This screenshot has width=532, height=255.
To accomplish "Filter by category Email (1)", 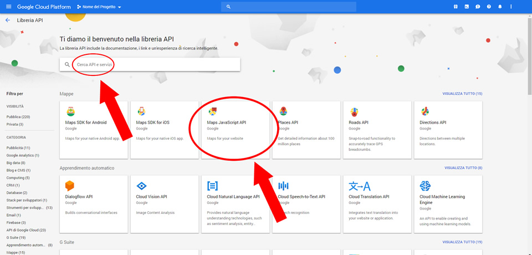I will coord(13,215).
